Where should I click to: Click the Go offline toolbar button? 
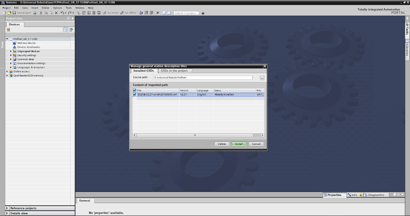[x=128, y=13]
